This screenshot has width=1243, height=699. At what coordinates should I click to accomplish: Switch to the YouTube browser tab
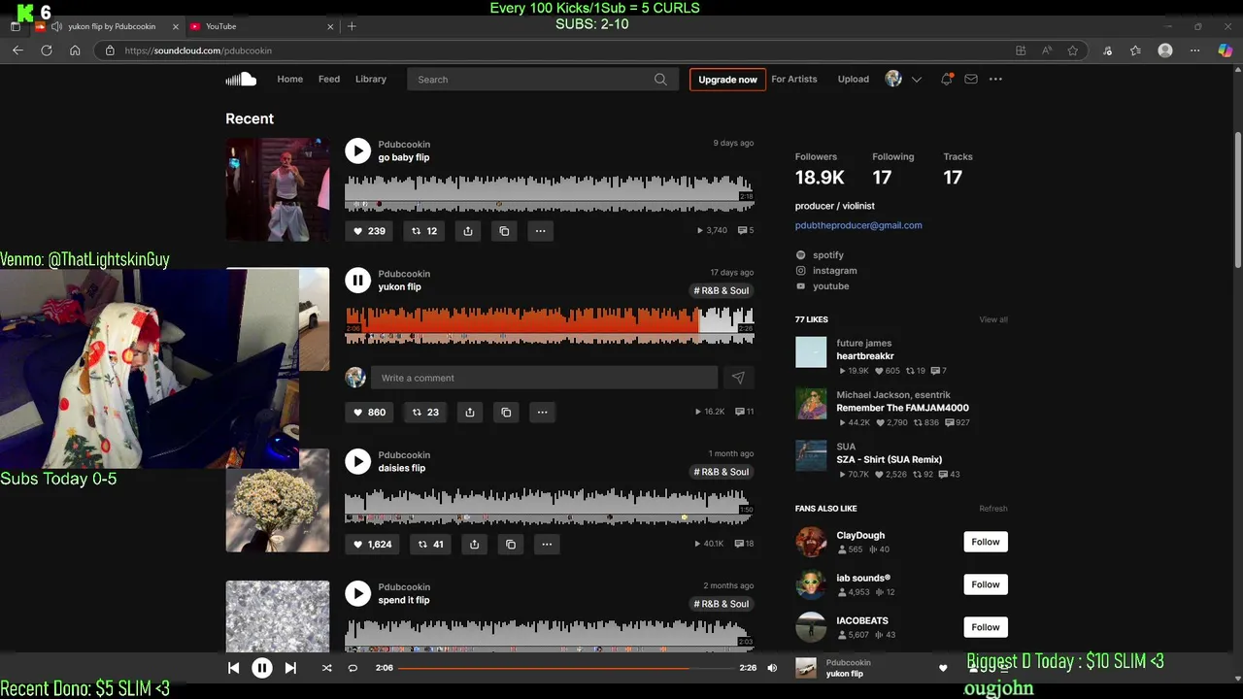coord(258,26)
